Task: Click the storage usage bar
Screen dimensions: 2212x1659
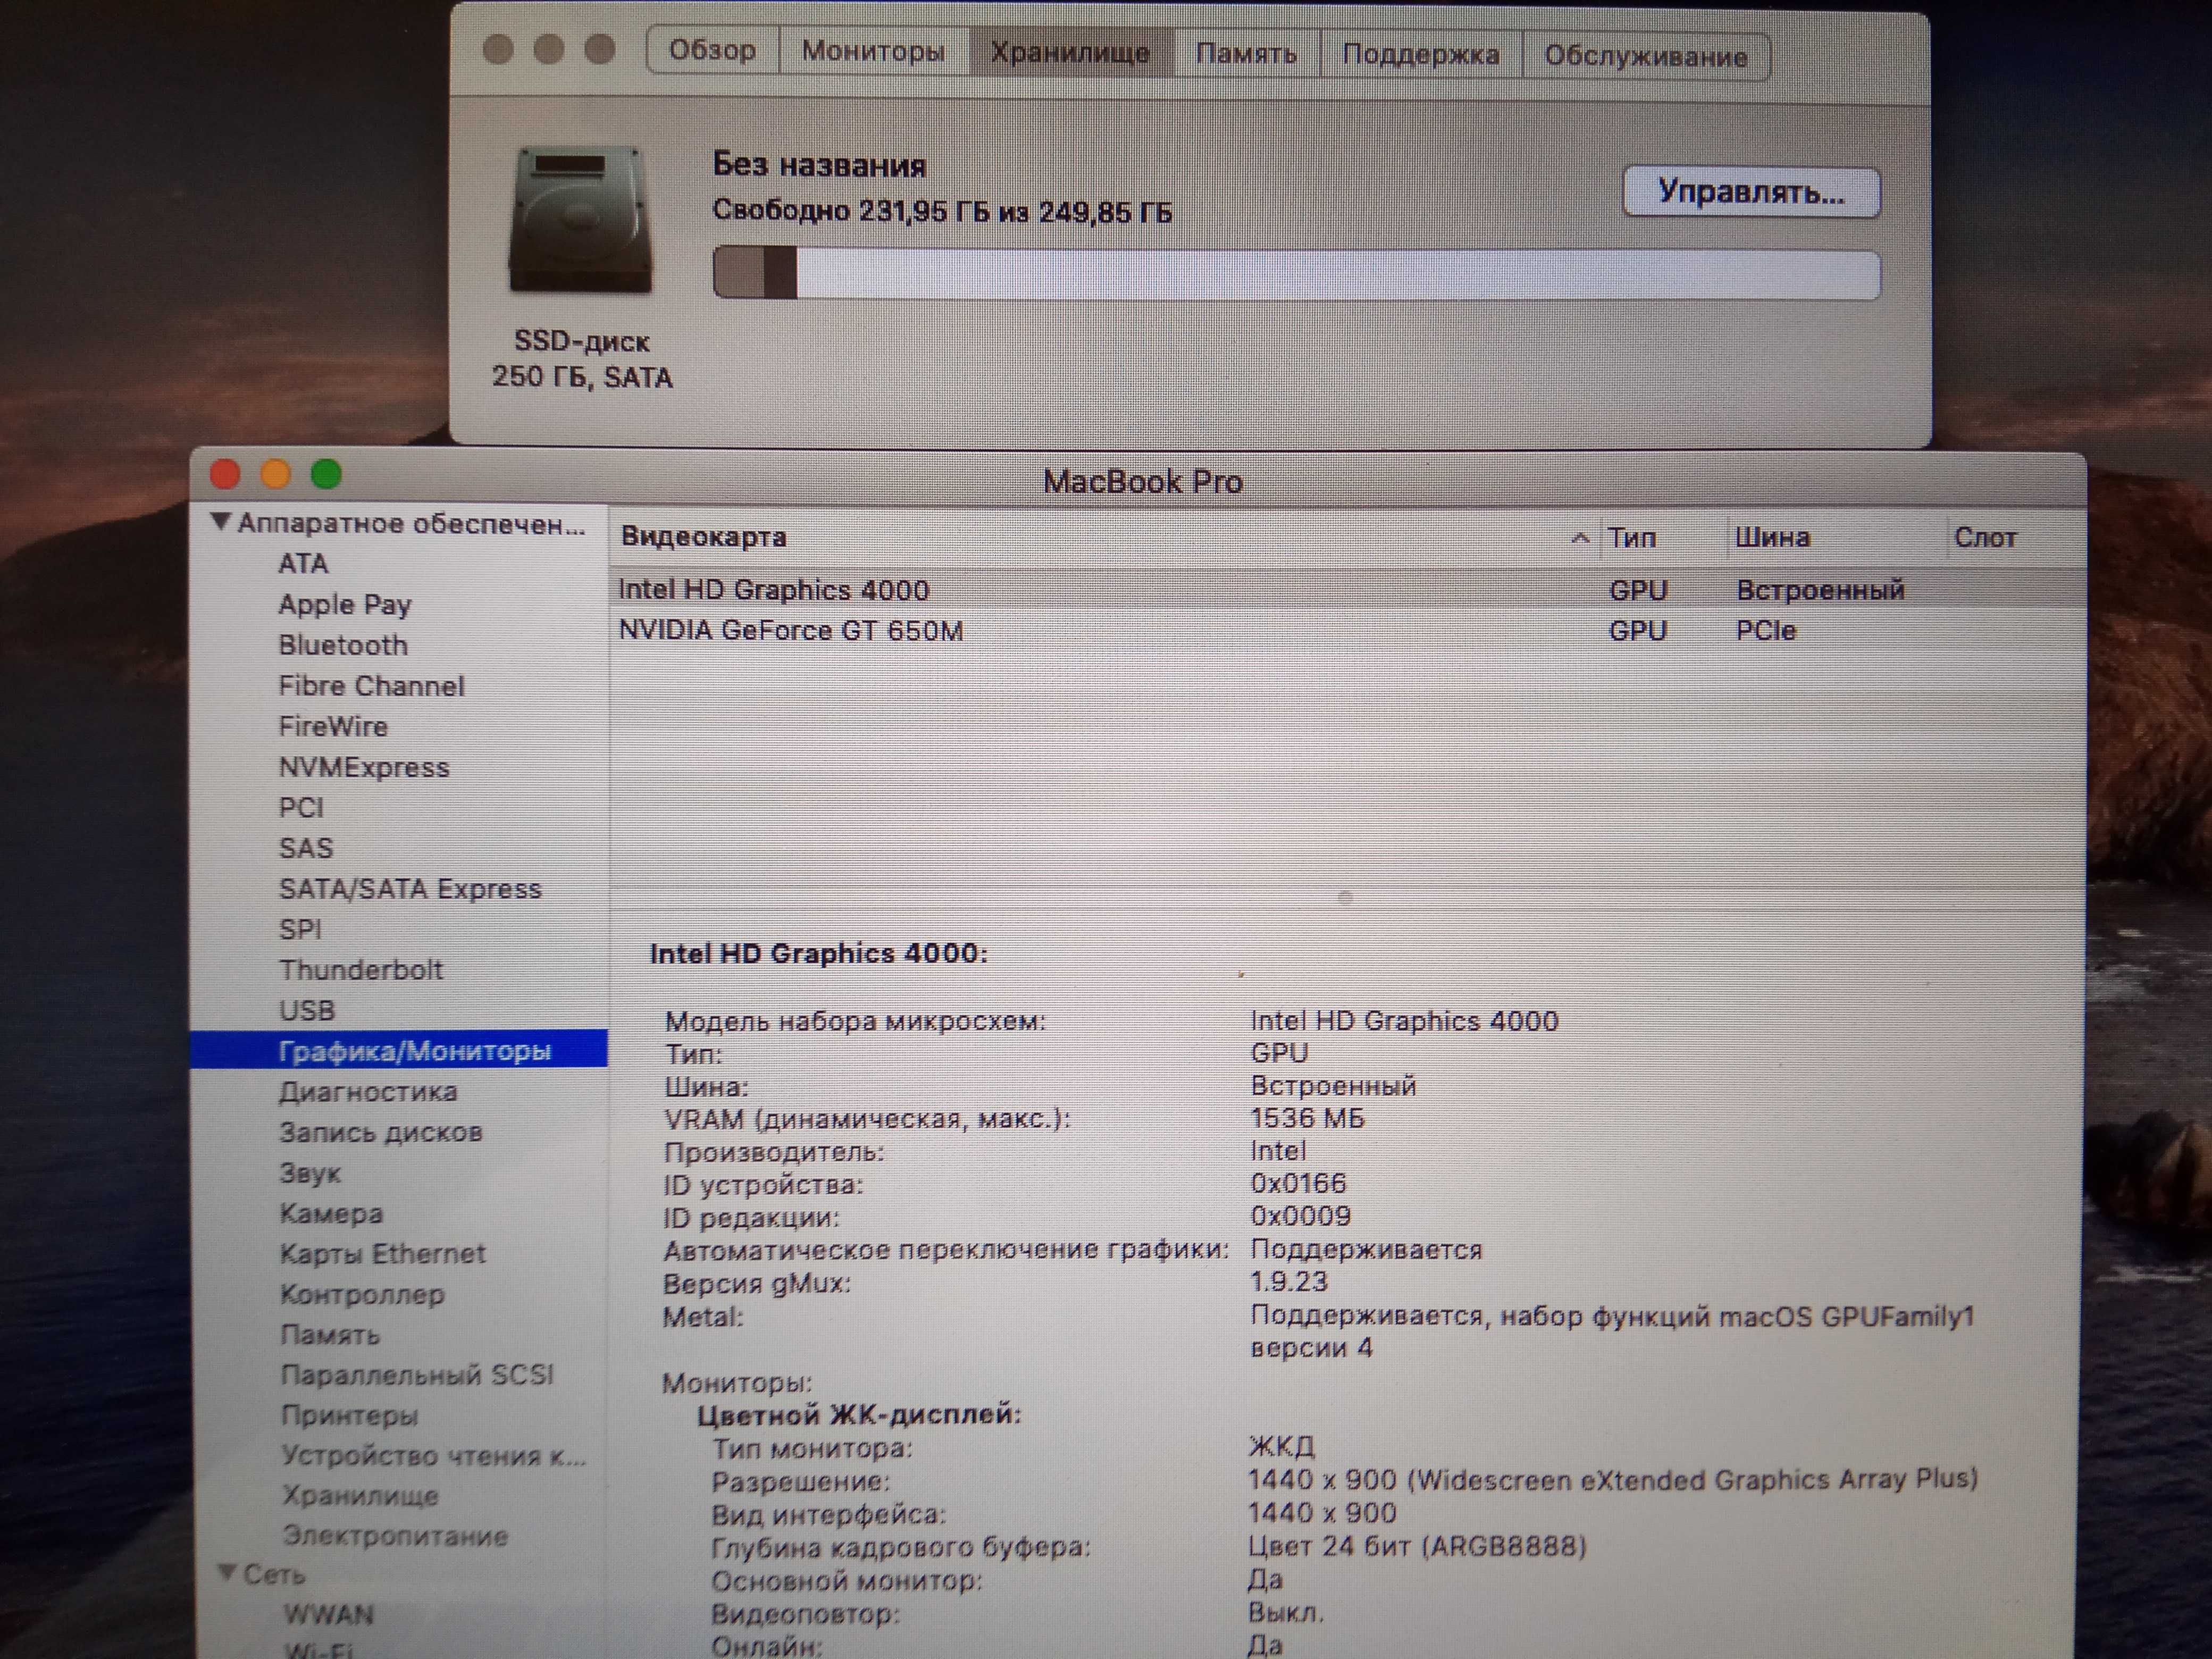Action: tap(1296, 274)
